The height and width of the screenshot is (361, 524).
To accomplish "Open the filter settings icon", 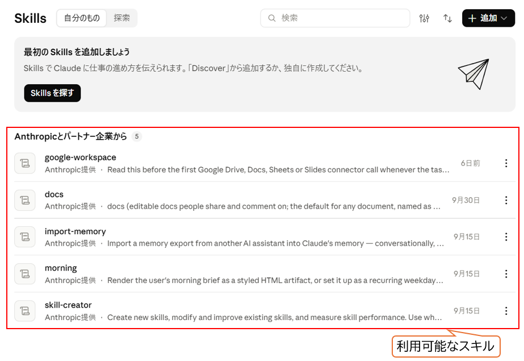I will 424,18.
